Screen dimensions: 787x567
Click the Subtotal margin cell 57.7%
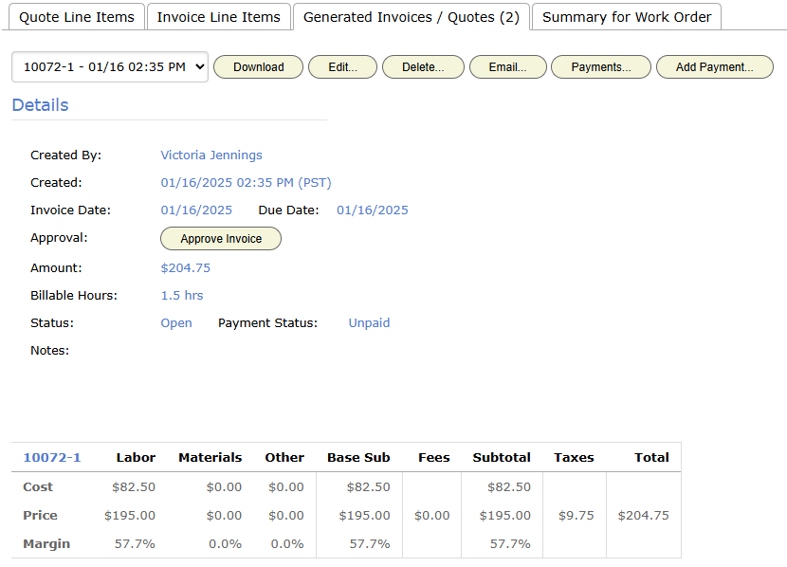pyautogui.click(x=510, y=544)
